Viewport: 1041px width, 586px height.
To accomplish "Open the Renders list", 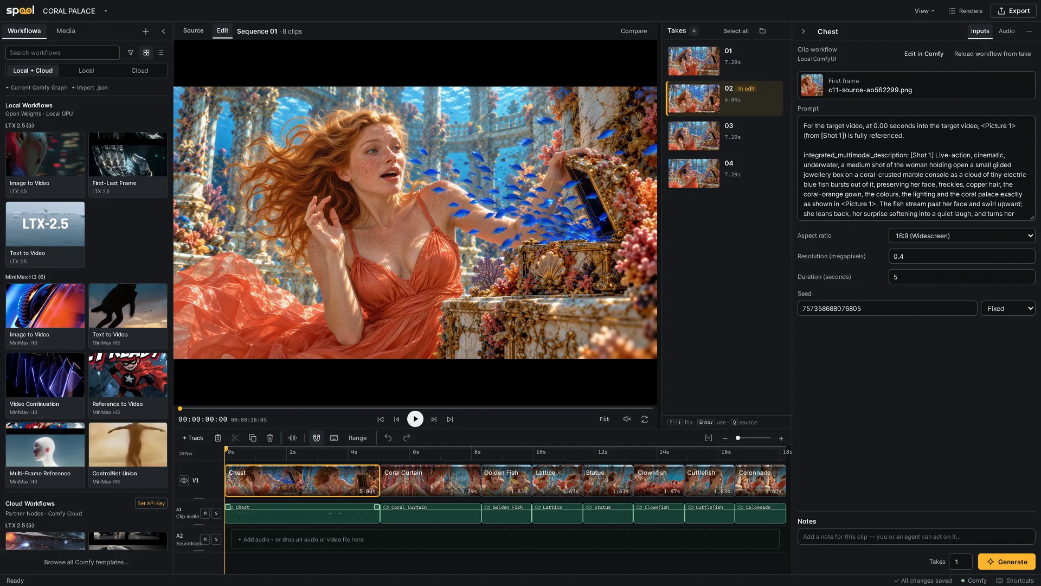I will point(965,11).
